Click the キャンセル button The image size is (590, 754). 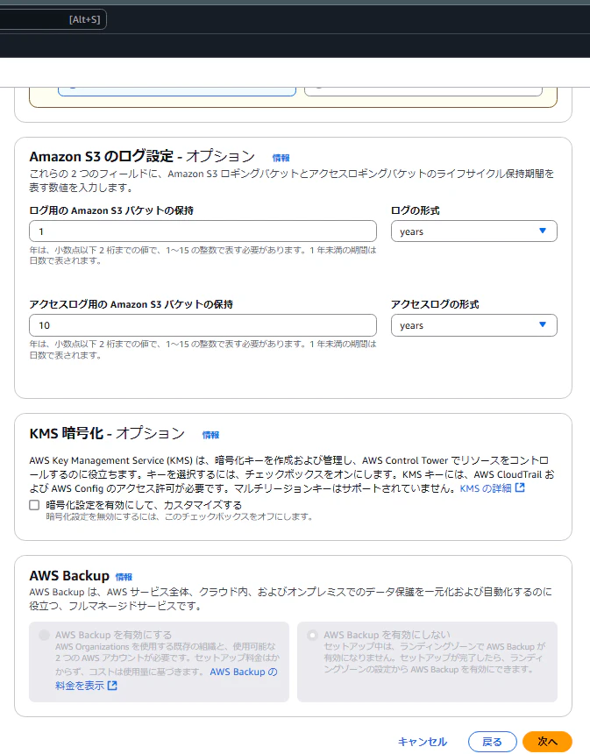(423, 742)
